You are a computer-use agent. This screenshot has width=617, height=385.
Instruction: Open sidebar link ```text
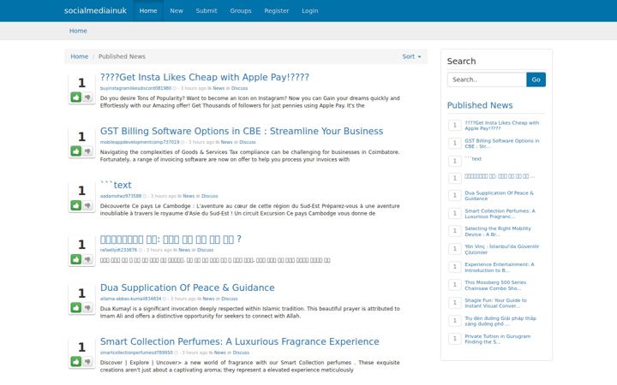click(x=473, y=159)
